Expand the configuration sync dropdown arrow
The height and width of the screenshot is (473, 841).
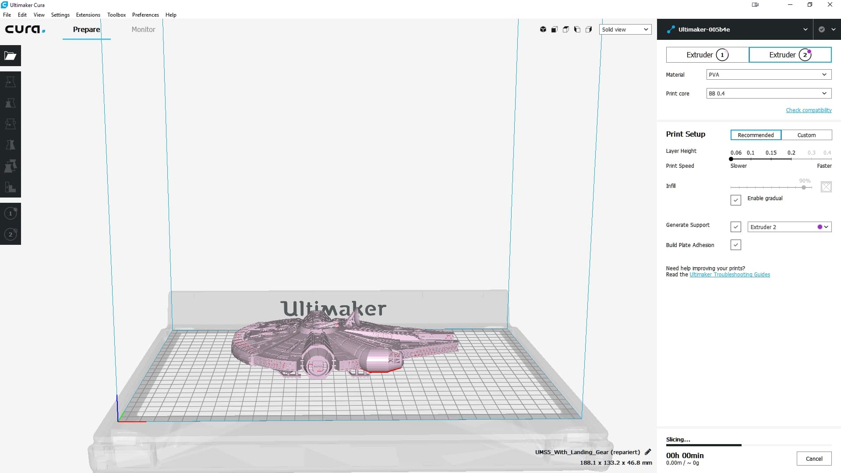tap(833, 29)
